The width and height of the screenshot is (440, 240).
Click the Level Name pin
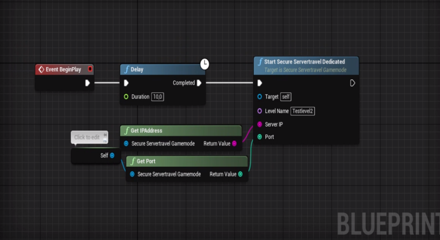tap(259, 111)
